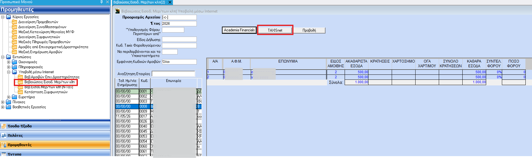Collapse the Εκτυπώσεις tree node
The height and width of the screenshot is (158, 532).
point(3,57)
